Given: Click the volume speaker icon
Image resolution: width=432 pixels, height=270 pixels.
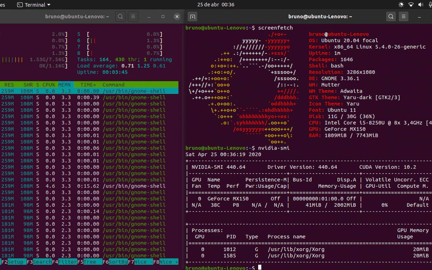Looking at the screenshot, I should [421, 5].
